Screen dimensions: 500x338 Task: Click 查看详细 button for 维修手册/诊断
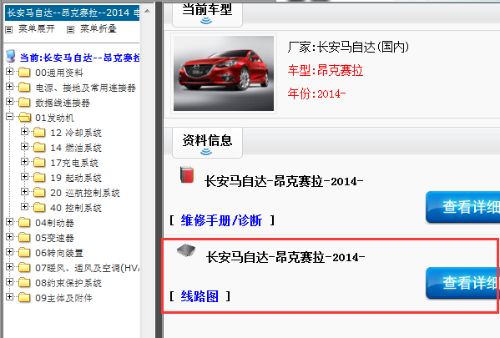pos(462,207)
